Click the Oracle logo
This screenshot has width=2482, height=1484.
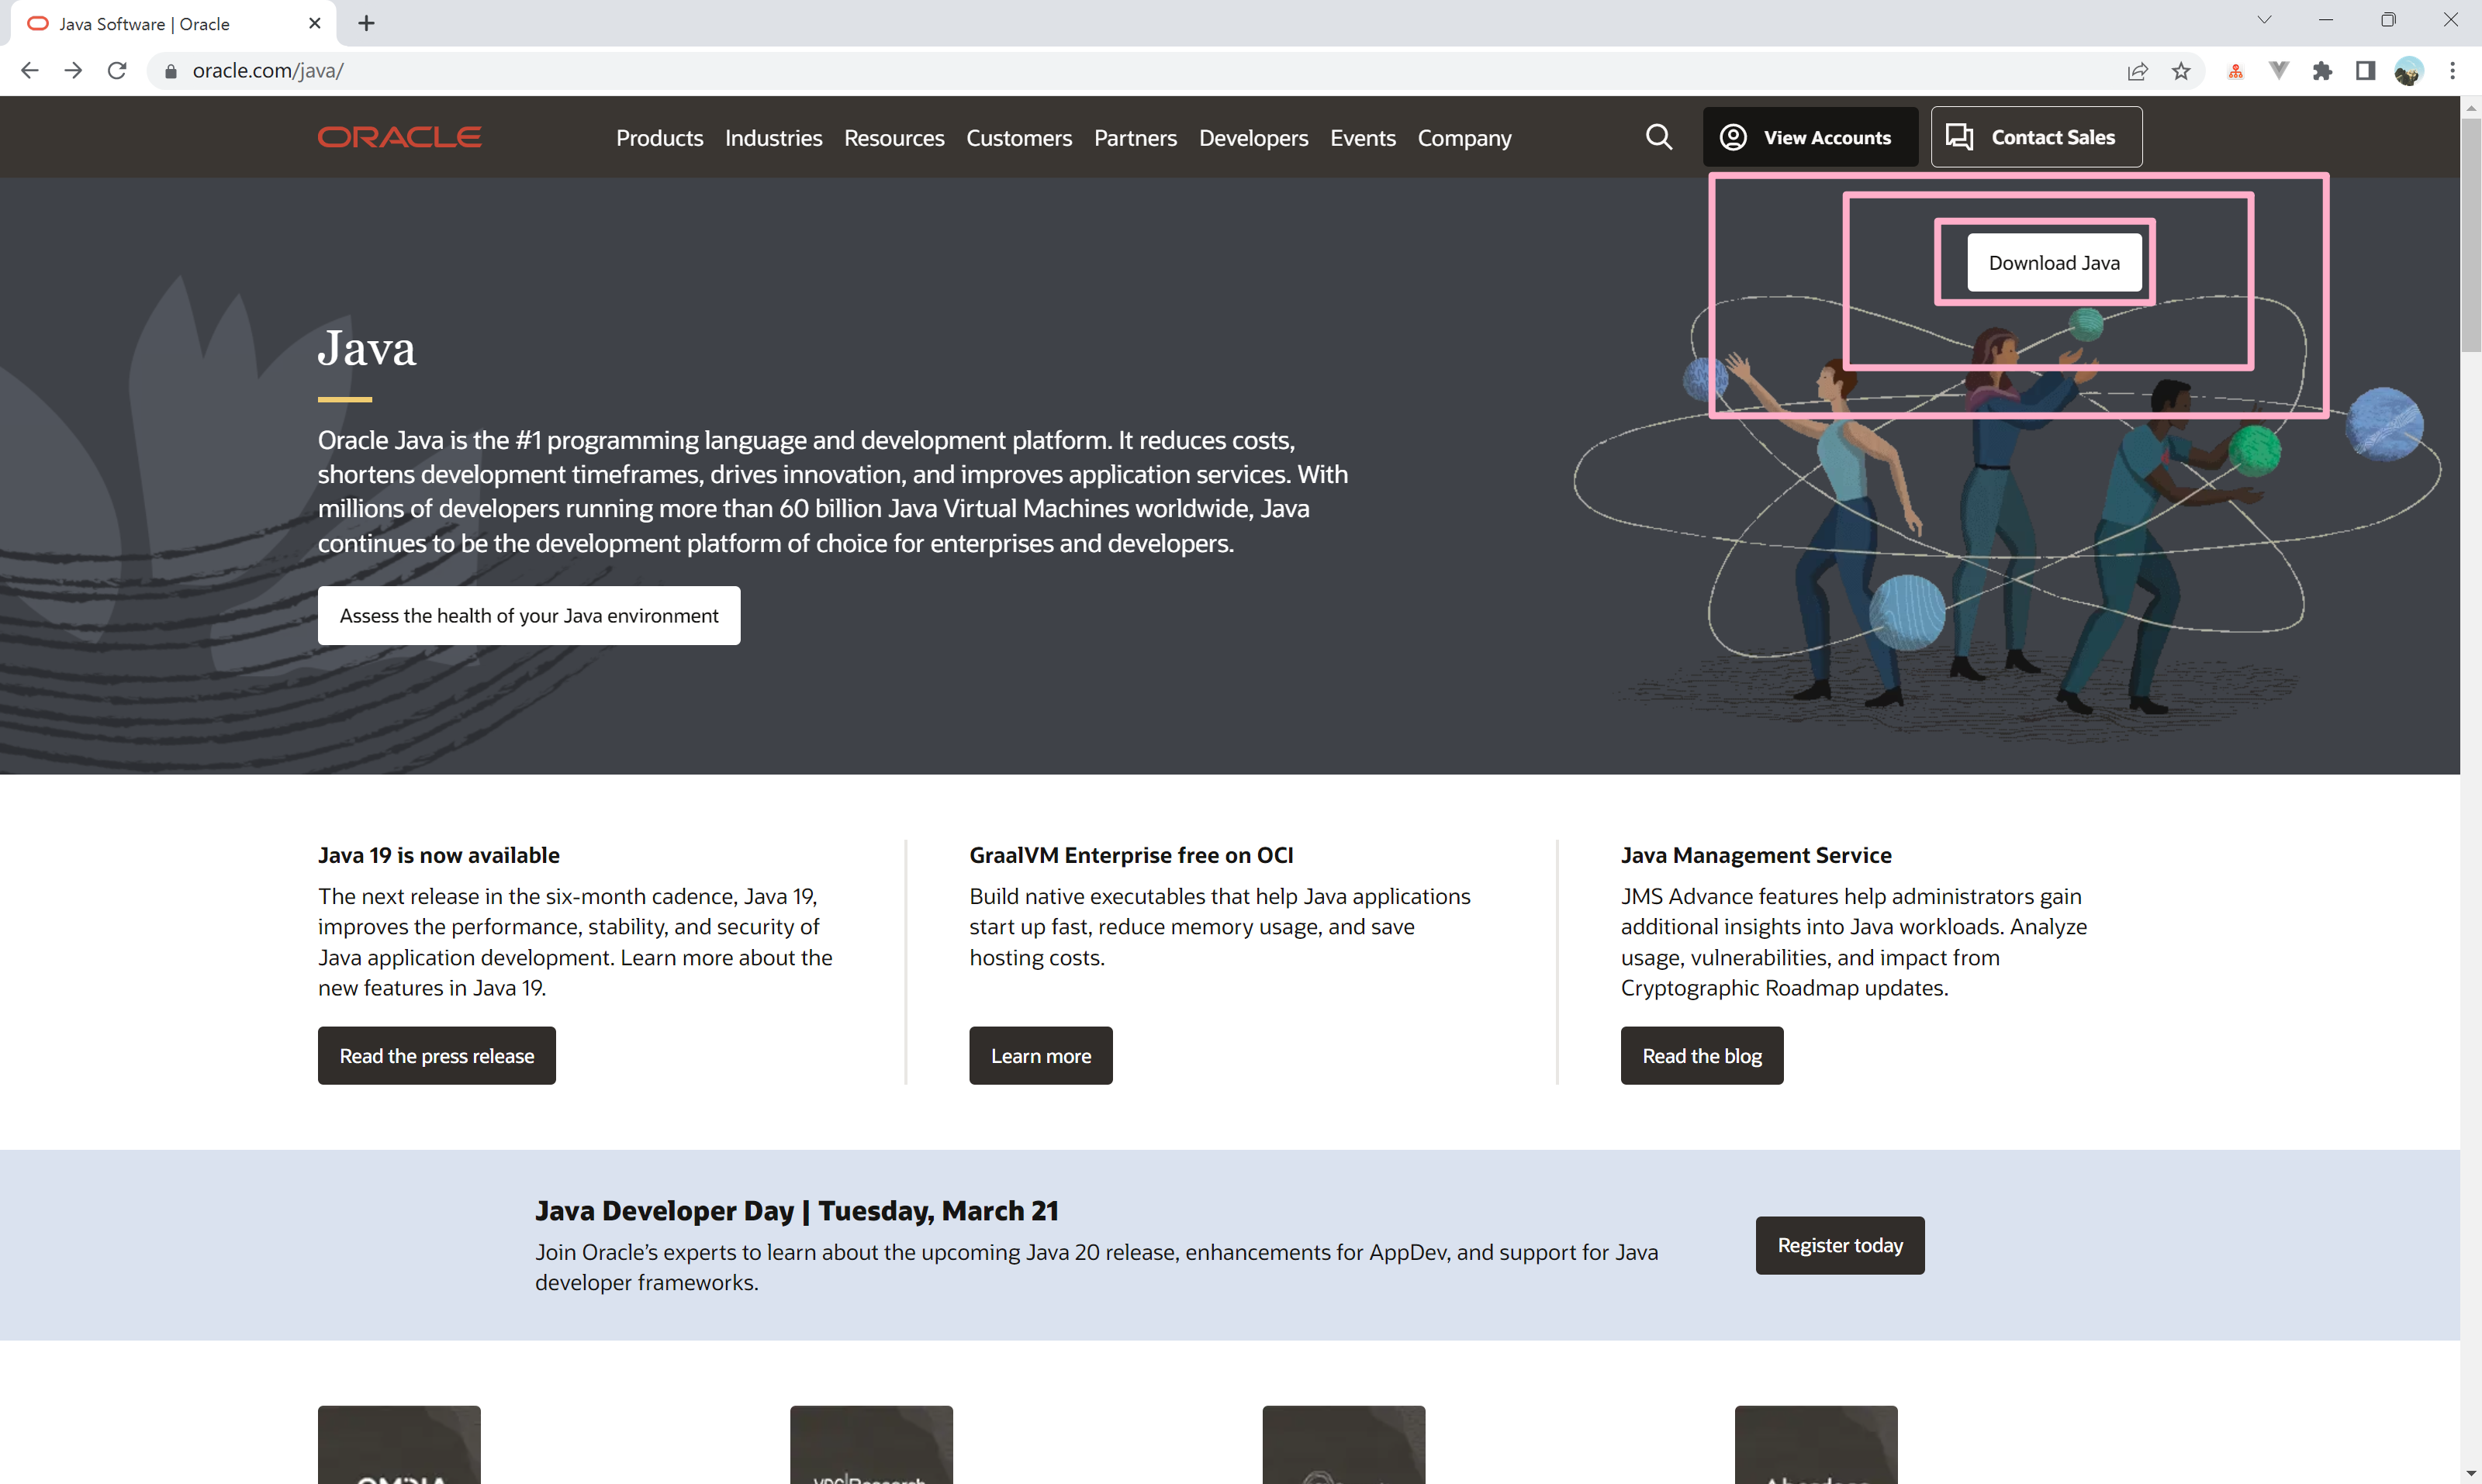(399, 137)
